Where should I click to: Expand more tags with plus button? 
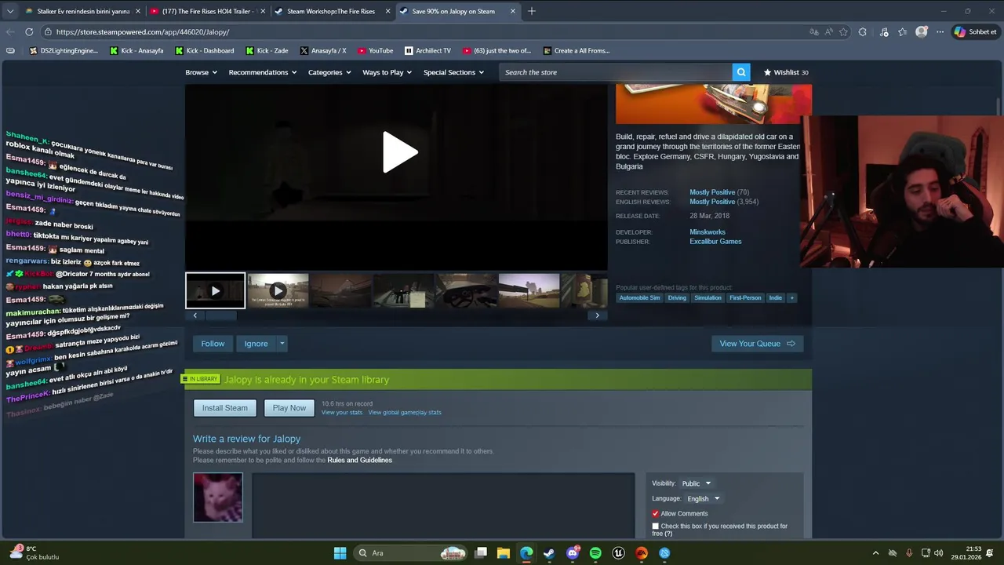(791, 298)
